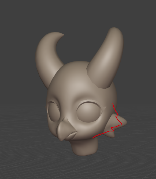
Task: Select the large front-facing eyeball
Action: 89,112
